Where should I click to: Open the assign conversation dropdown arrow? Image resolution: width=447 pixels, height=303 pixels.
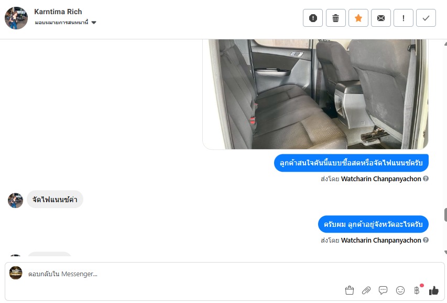94,23
